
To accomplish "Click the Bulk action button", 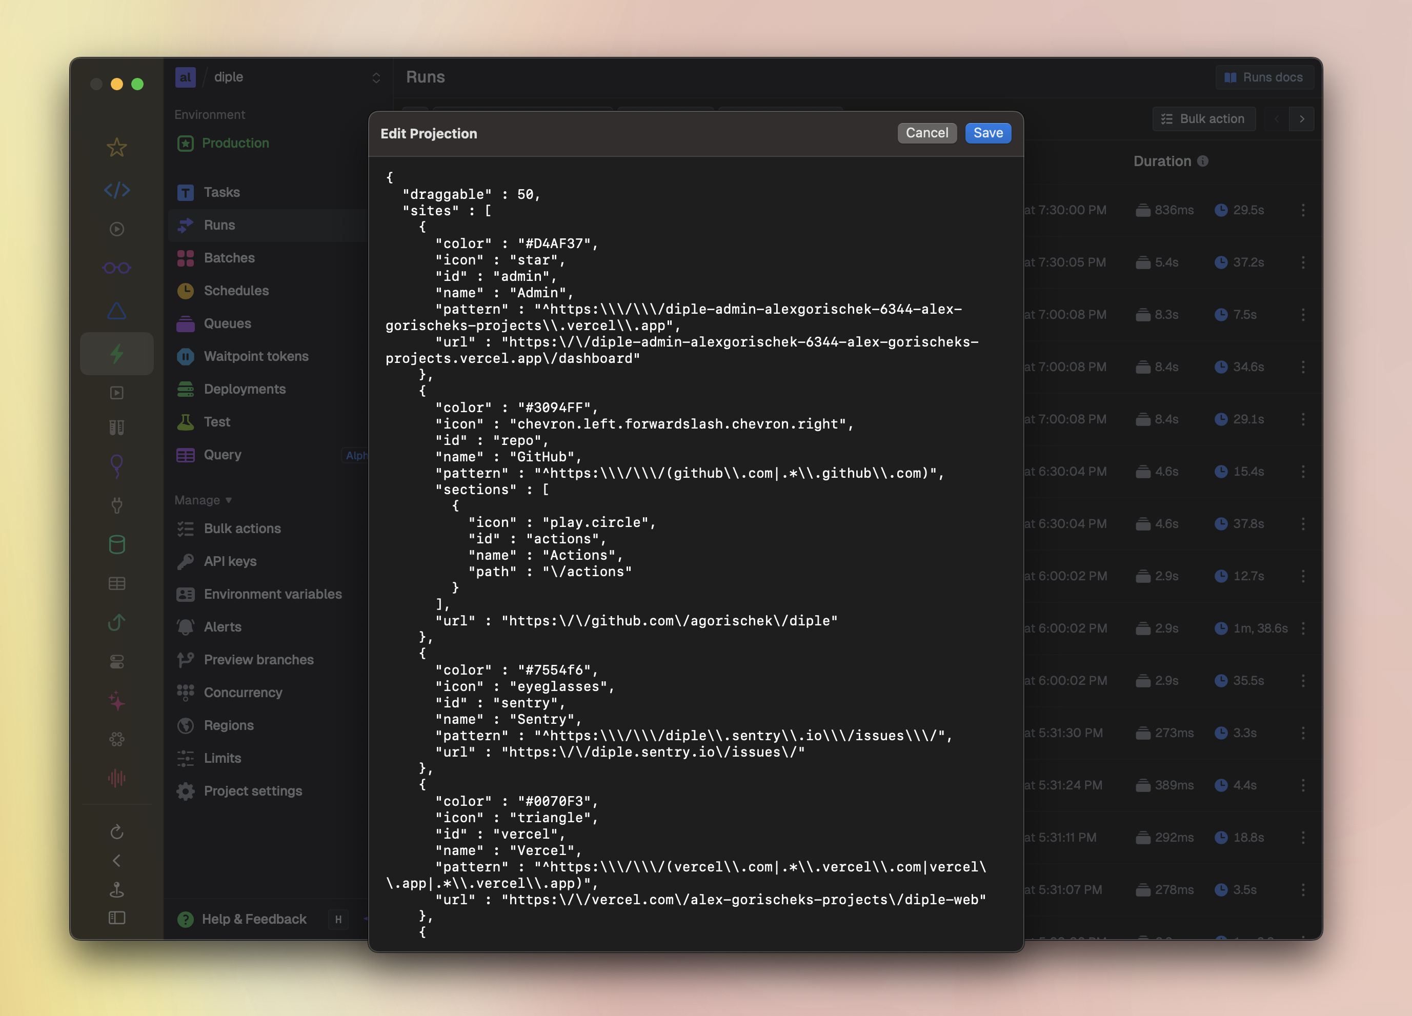I will (1203, 119).
